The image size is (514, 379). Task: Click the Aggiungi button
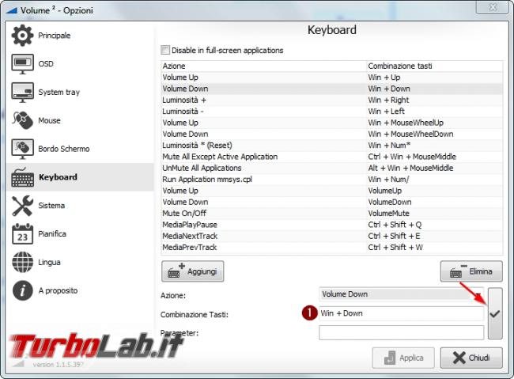pos(193,271)
